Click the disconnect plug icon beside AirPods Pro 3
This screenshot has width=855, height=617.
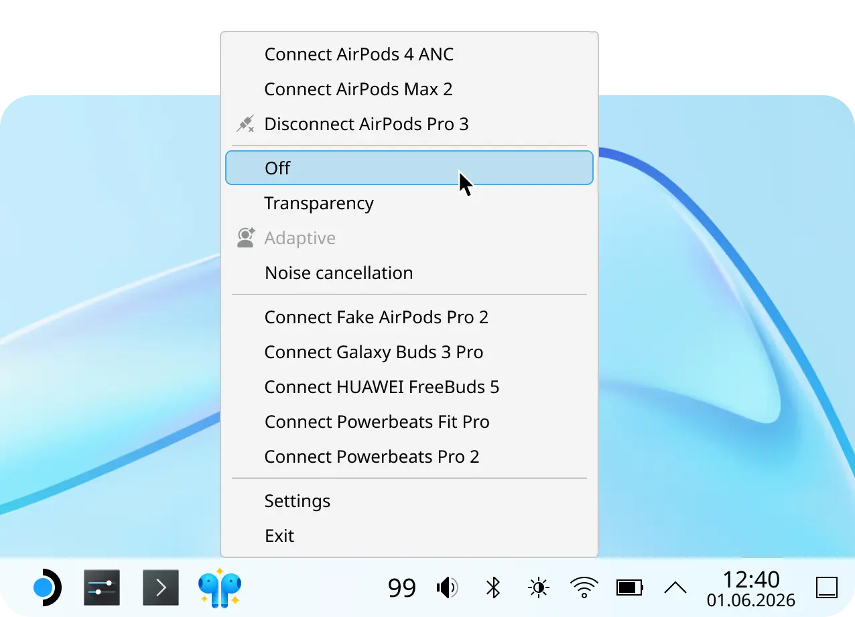point(246,124)
